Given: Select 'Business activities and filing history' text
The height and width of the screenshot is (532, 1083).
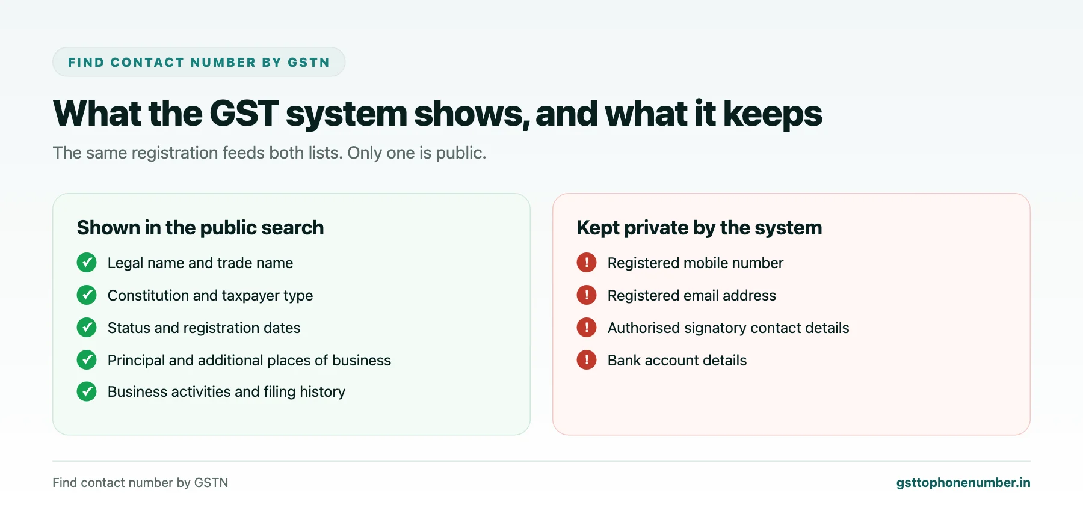Looking at the screenshot, I should click(x=226, y=392).
